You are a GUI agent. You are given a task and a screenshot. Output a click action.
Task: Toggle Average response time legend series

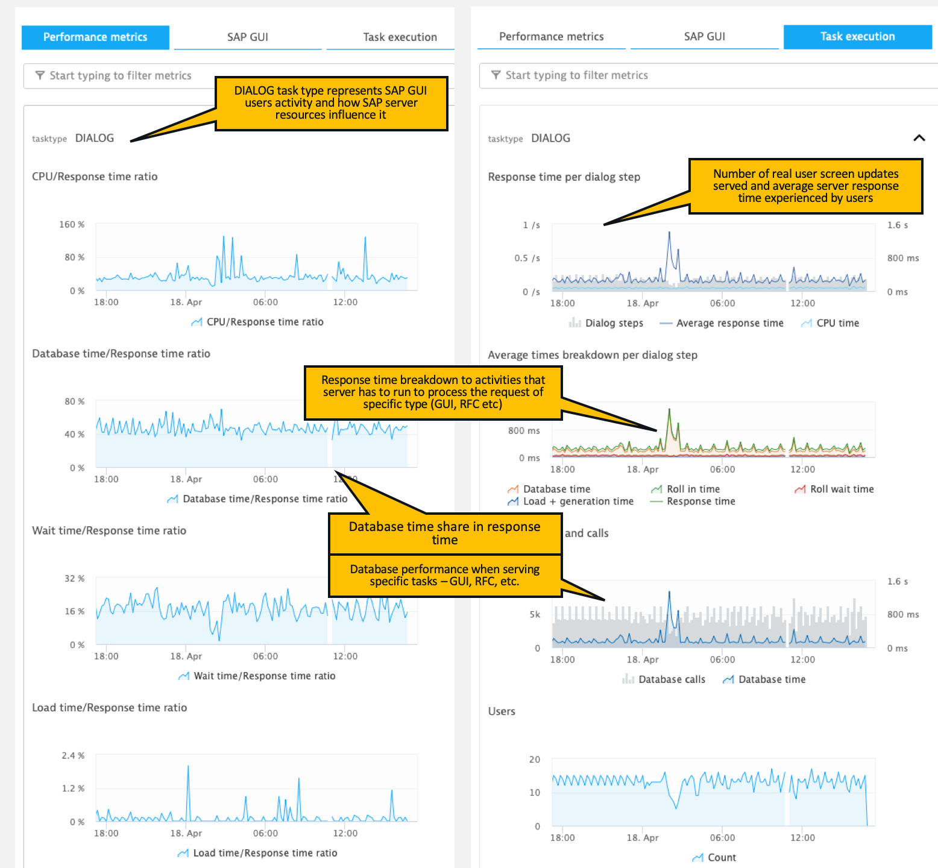pyautogui.click(x=722, y=323)
